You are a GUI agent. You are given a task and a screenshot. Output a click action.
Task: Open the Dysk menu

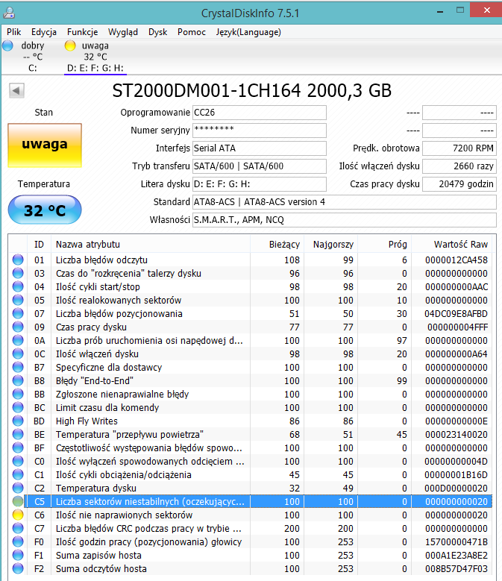(x=158, y=32)
